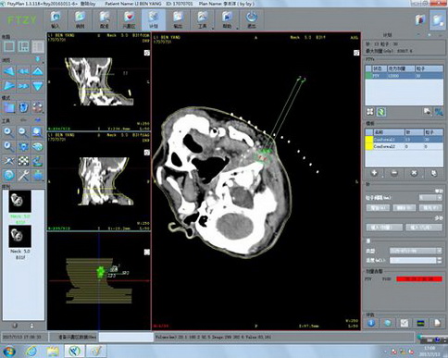Add a template with the plus button
Image resolution: width=448 pixels, height=358 pixels.
pos(374,173)
